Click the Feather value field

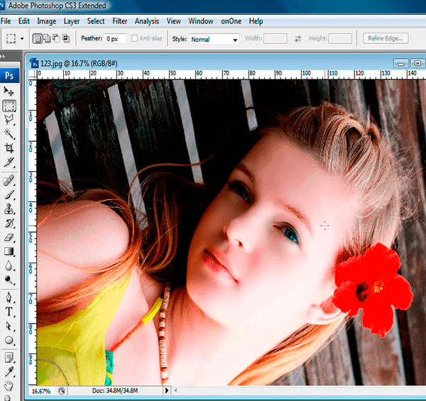coord(115,39)
